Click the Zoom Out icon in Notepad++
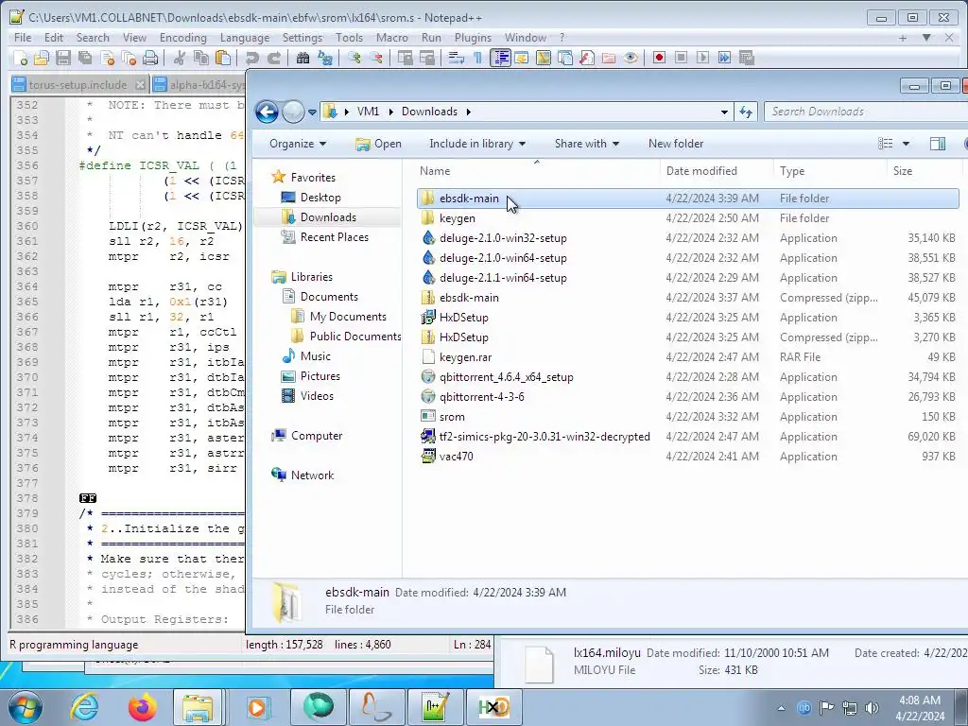Viewport: 968px width, 726px height. pos(376,58)
